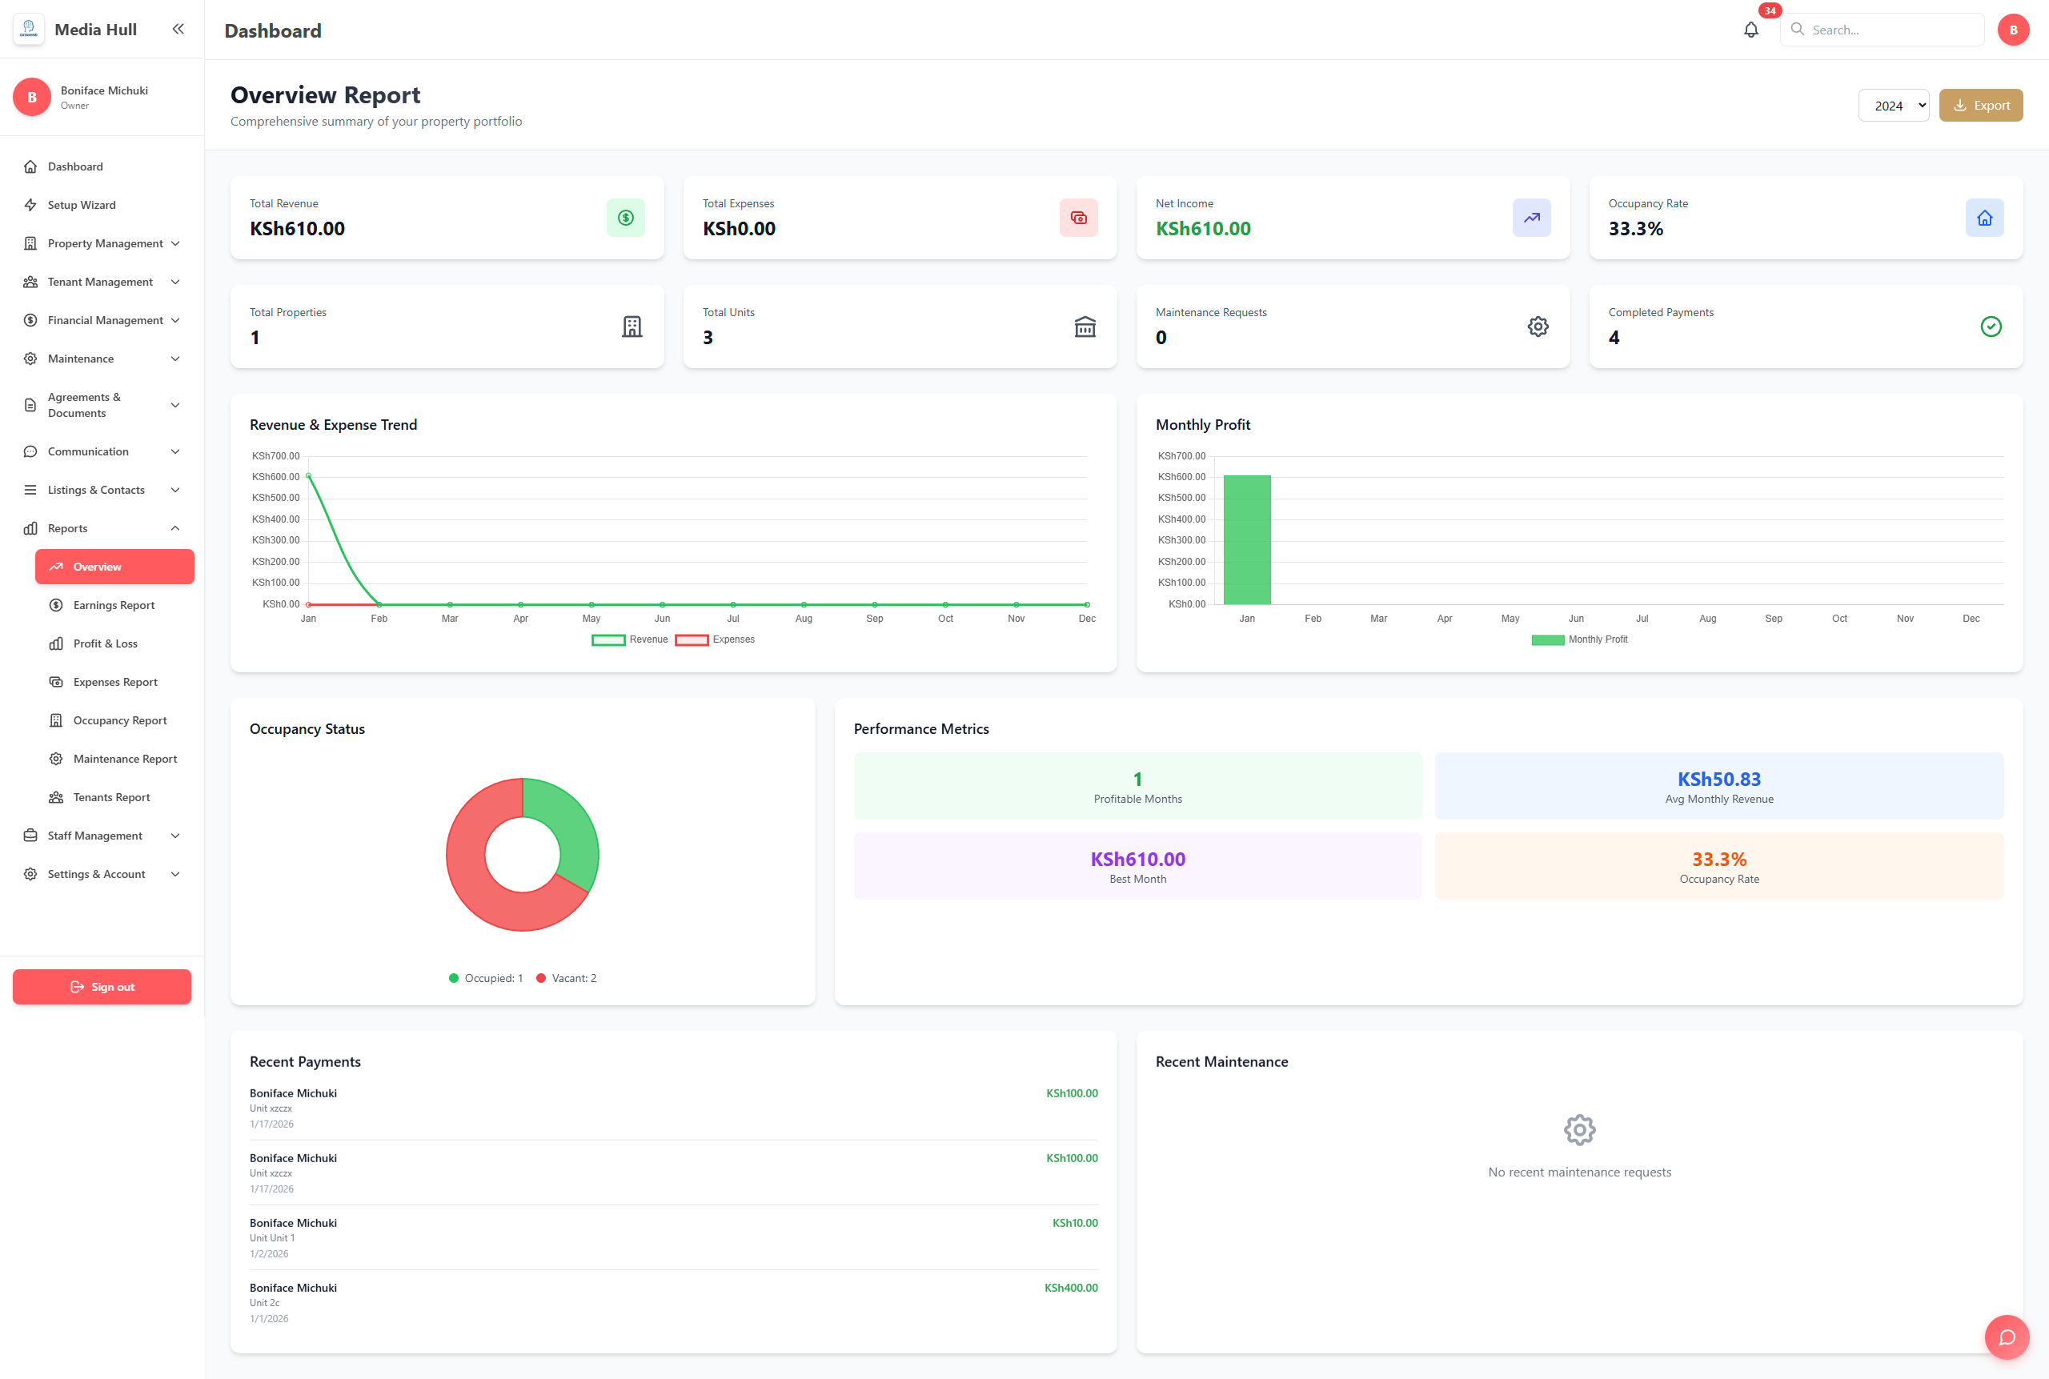Screen dimensions: 2049x1379
Task: Click the Export button
Action: pyautogui.click(x=1979, y=106)
